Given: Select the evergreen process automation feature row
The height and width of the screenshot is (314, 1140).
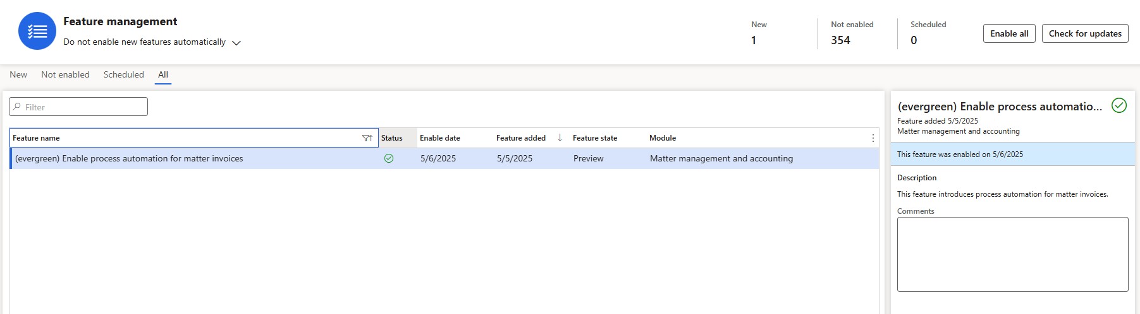Looking at the screenshot, I should point(444,158).
